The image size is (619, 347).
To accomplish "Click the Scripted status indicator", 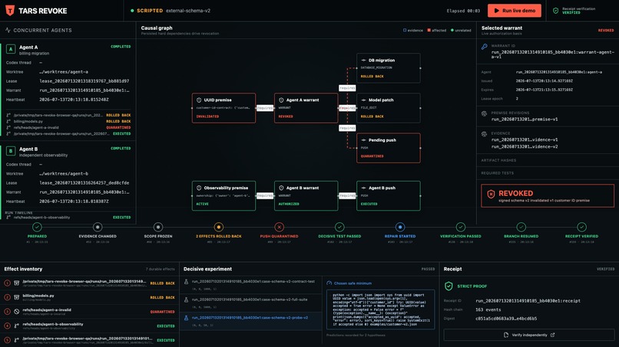I will coord(147,11).
